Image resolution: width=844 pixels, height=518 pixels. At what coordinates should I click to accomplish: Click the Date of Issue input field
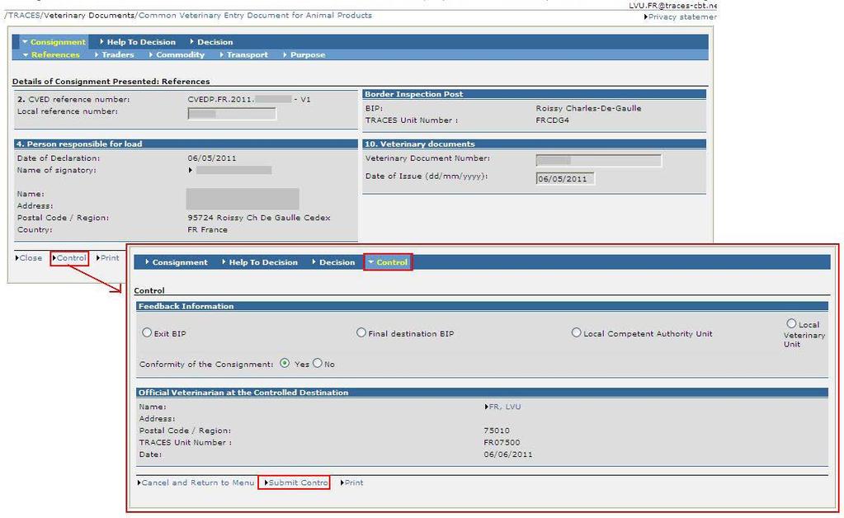(565, 179)
